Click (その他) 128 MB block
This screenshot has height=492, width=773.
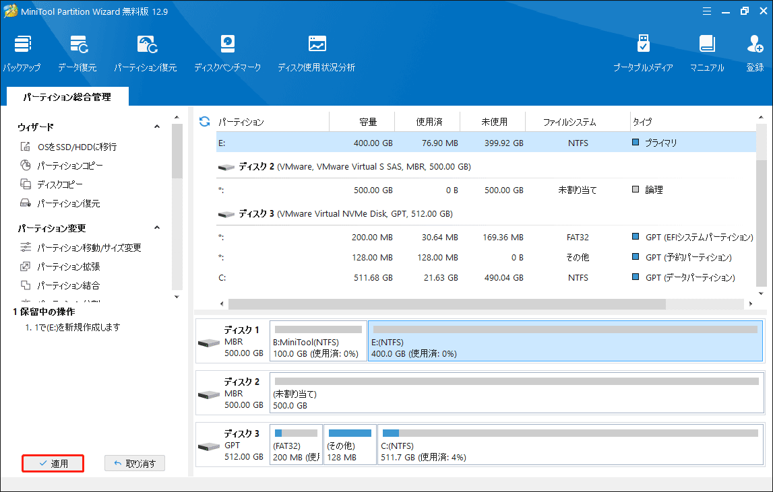(x=350, y=445)
